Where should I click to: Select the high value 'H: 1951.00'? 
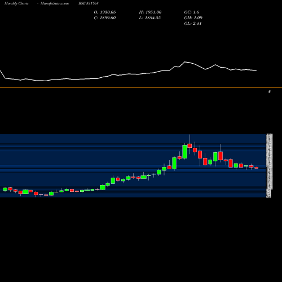(x=150, y=12)
